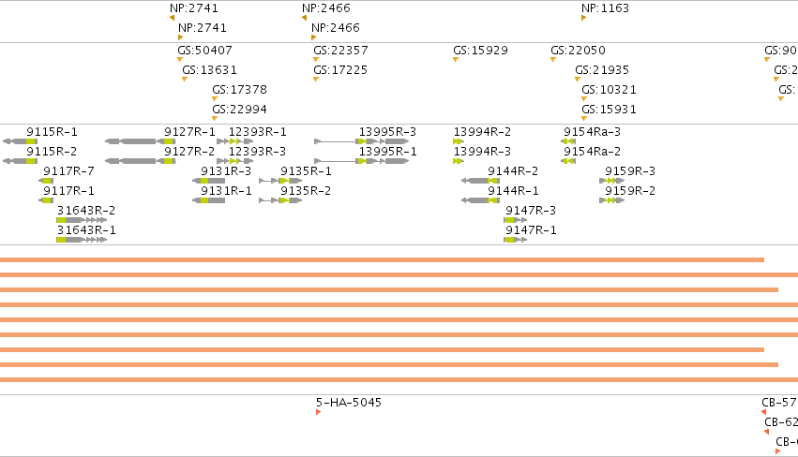The image size is (798, 457).
Task: Select the GS:22357 marker
Action: tap(316, 60)
